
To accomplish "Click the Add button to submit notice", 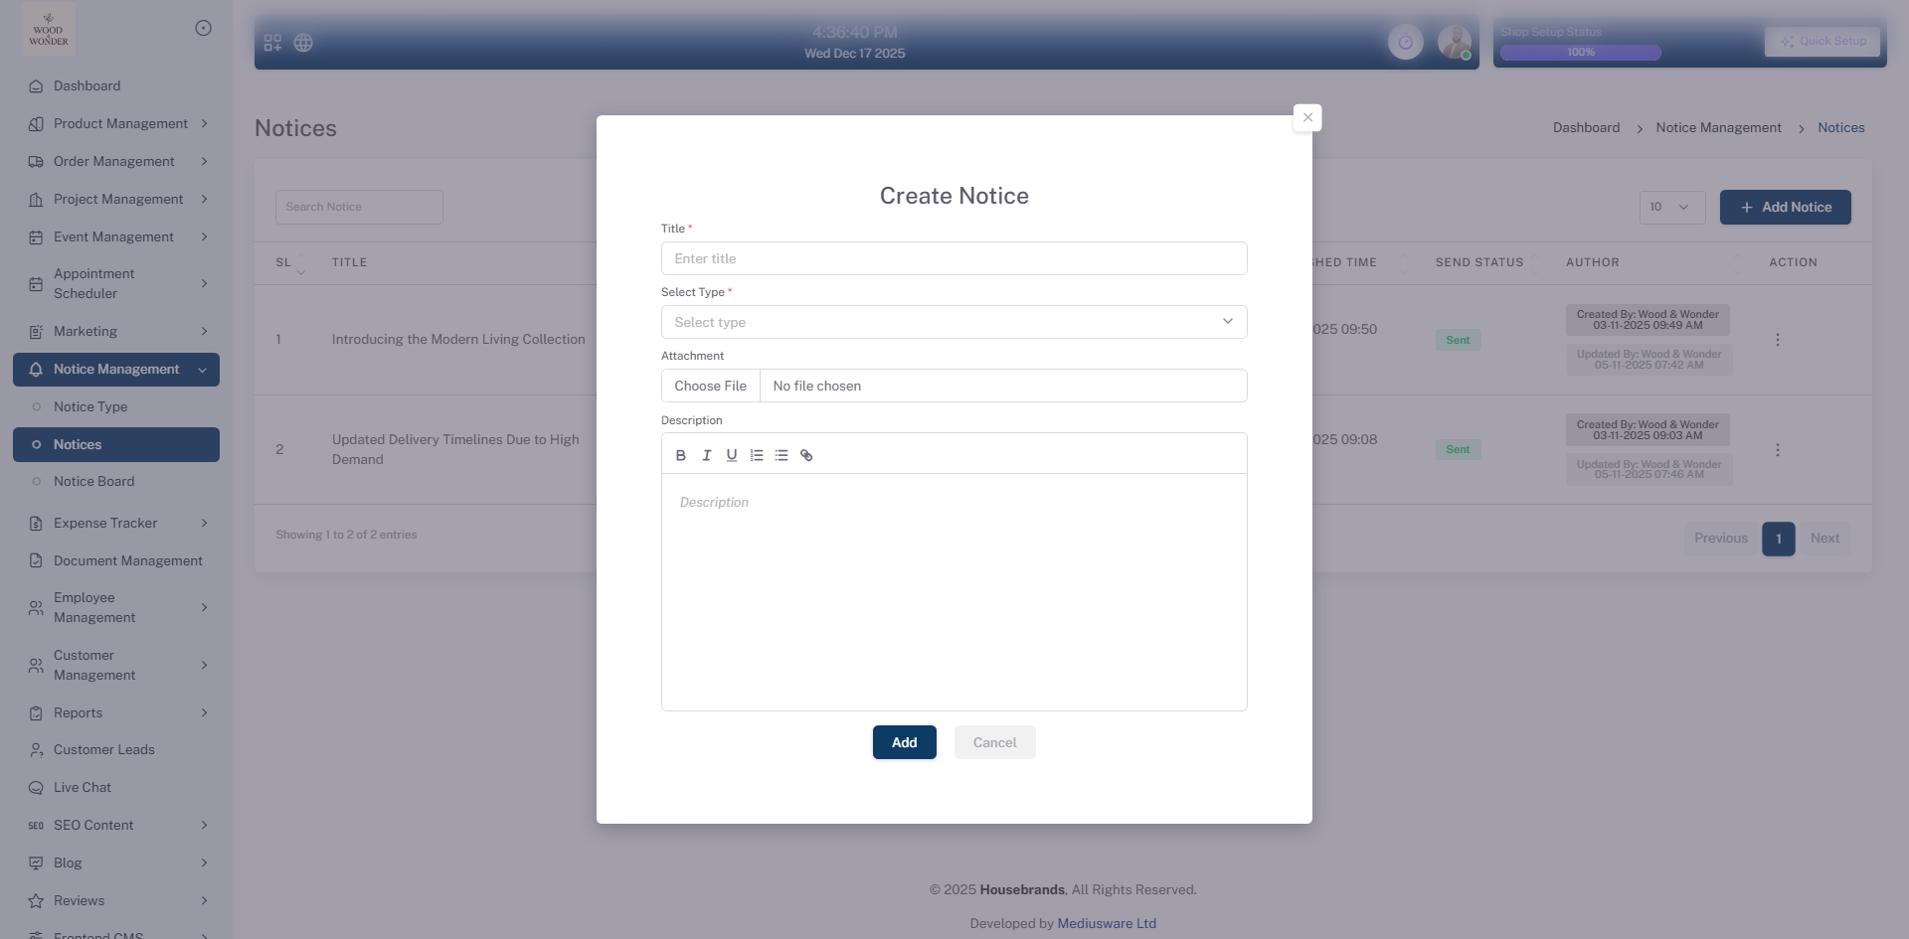I will pos(904,742).
